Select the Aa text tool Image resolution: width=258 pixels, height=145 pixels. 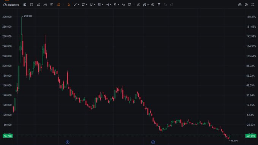123,5
